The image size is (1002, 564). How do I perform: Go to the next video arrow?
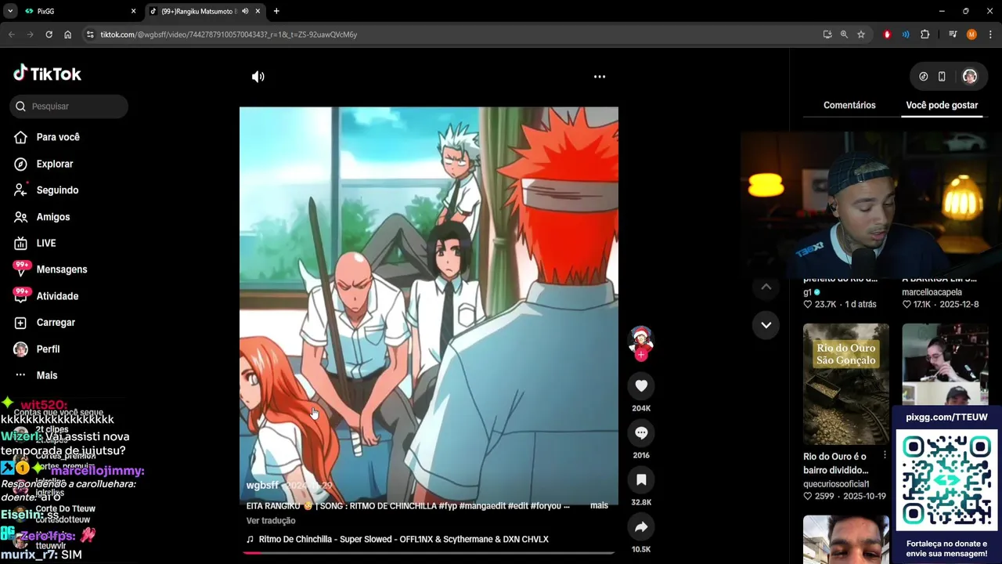[x=766, y=325]
